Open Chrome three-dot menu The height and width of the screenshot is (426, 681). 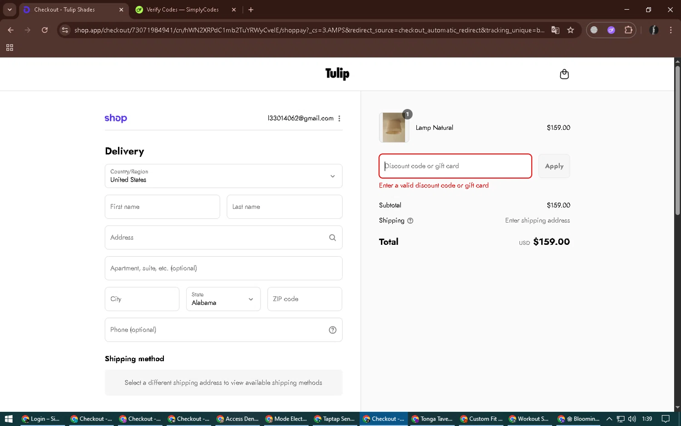click(x=671, y=30)
